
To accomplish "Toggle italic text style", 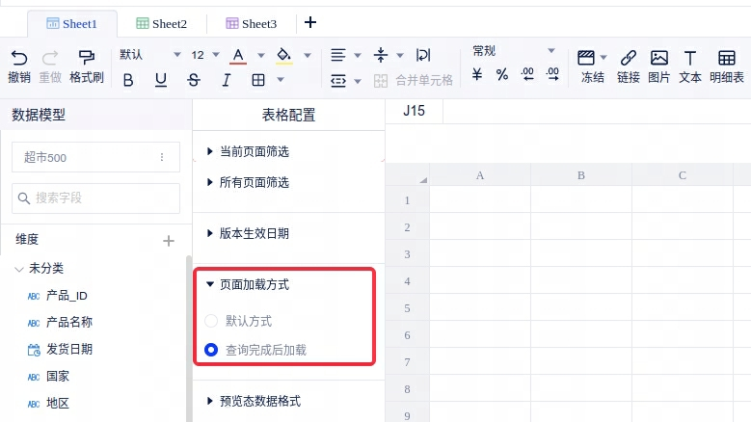I will click(227, 80).
